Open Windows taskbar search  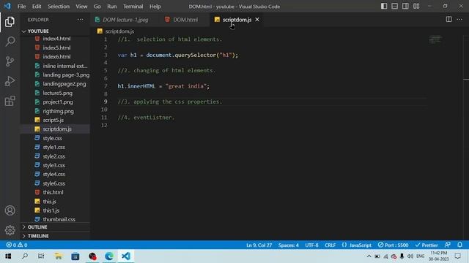point(25,256)
